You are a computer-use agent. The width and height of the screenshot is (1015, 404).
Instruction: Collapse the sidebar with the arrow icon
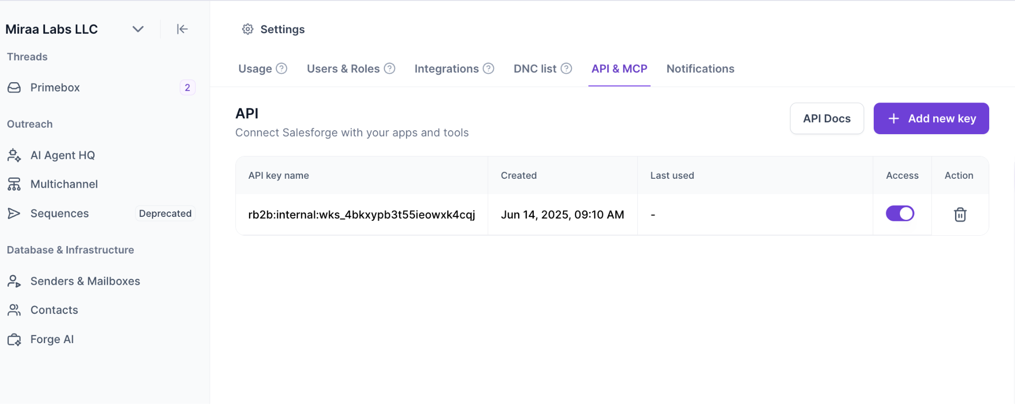tap(182, 29)
